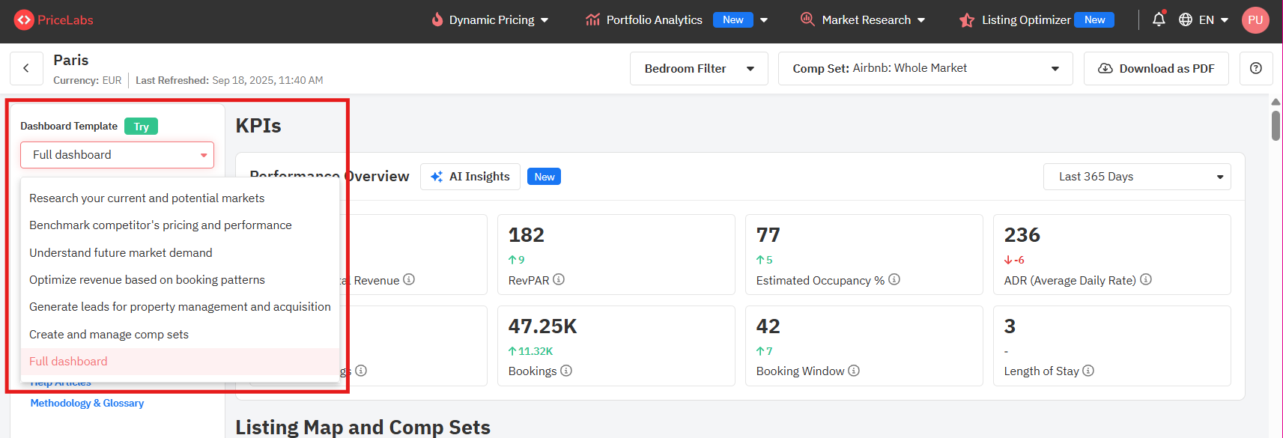The width and height of the screenshot is (1283, 438).
Task: Open the Dynamic Pricing menu
Action: click(491, 20)
